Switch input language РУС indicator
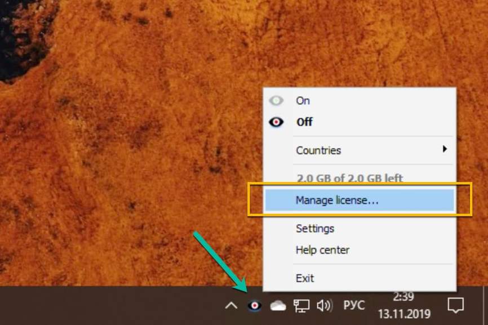Viewport: 488px width, 325px height. click(x=354, y=305)
